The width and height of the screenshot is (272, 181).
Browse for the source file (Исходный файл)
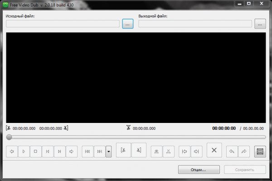[x=128, y=24]
